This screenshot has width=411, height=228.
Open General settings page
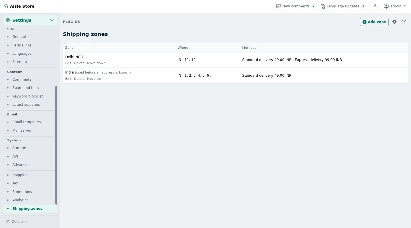[x=19, y=37]
